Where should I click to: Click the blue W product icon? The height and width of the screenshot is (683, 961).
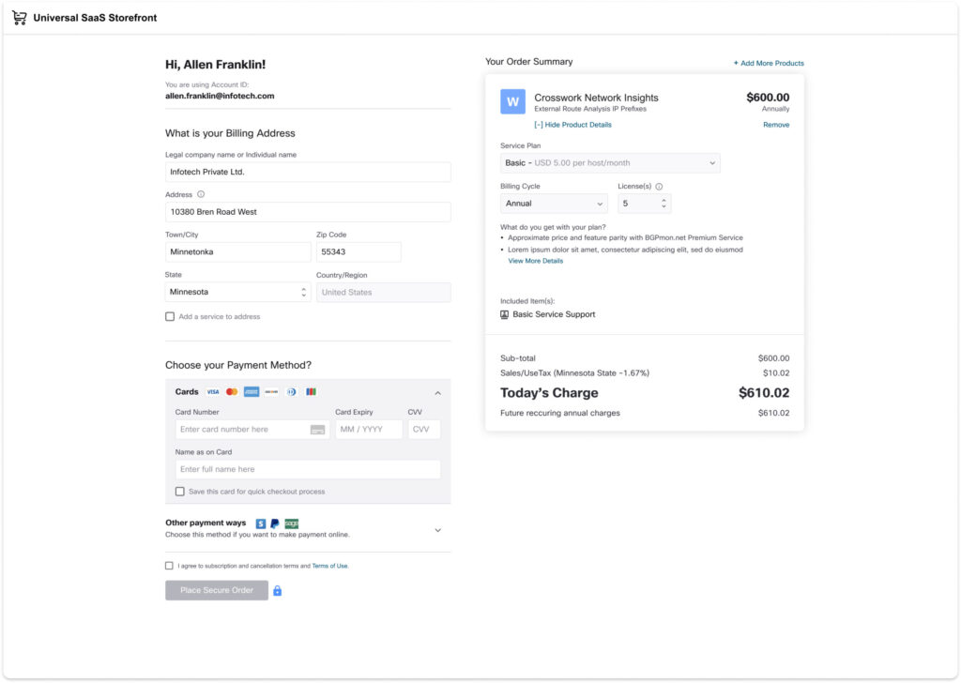coord(511,101)
